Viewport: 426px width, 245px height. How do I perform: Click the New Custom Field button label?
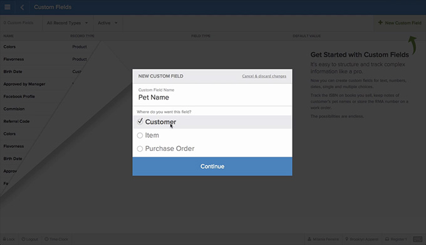tap(403, 23)
